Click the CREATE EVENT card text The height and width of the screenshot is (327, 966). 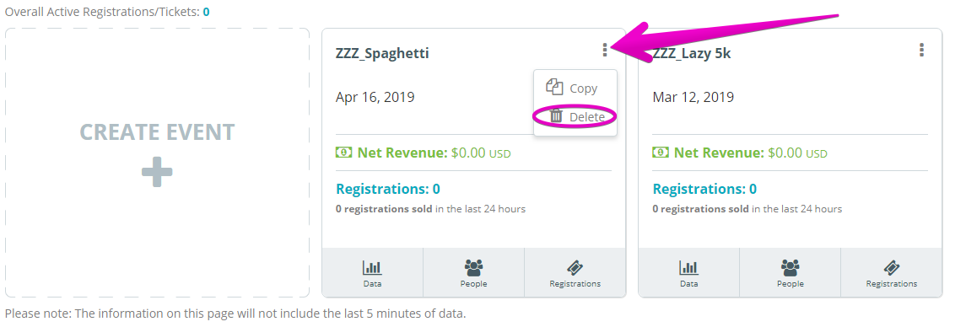[157, 132]
